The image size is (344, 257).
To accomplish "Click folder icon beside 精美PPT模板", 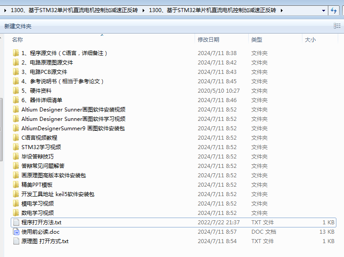I will coord(16,184).
